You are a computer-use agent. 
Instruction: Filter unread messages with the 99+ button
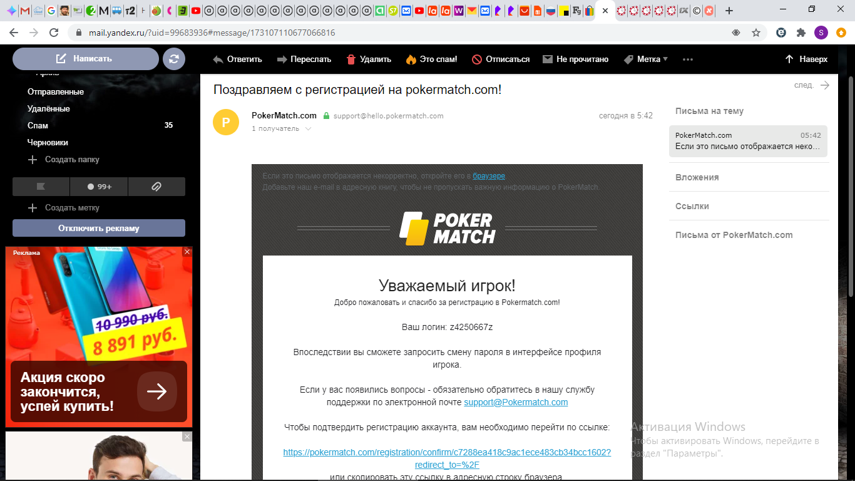click(99, 187)
